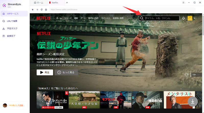The height and width of the screenshot is (113, 204).
Task: Open 言語別に検索 nav link
Action: pyautogui.click(x=118, y=18)
